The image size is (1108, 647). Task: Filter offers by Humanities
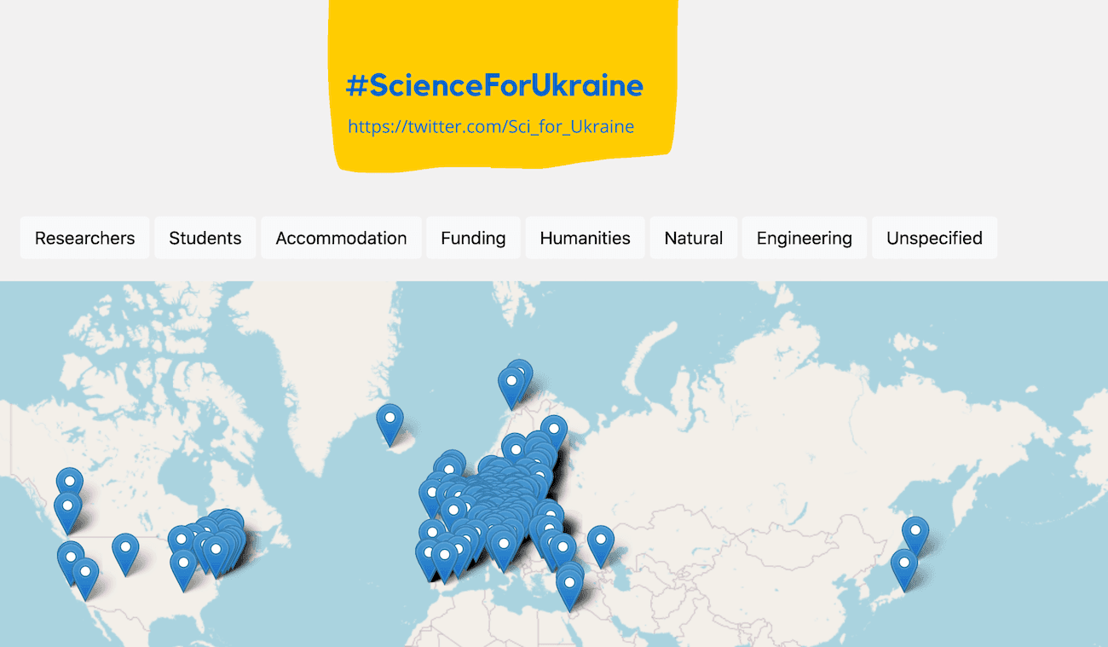585,238
